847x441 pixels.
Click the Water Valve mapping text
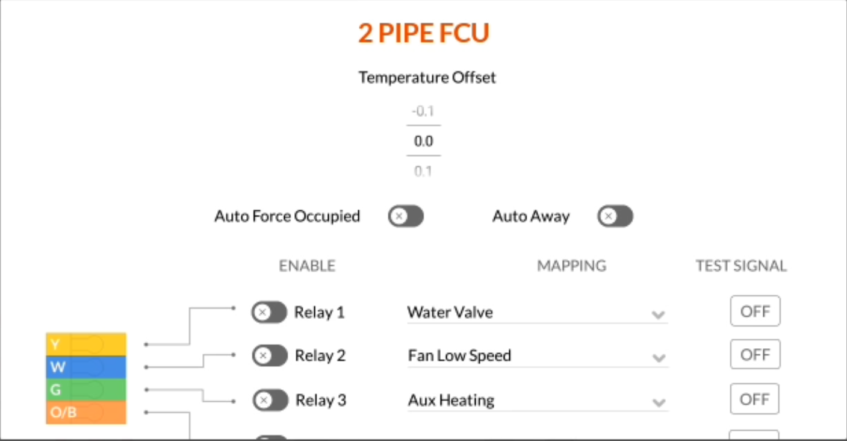click(x=450, y=312)
